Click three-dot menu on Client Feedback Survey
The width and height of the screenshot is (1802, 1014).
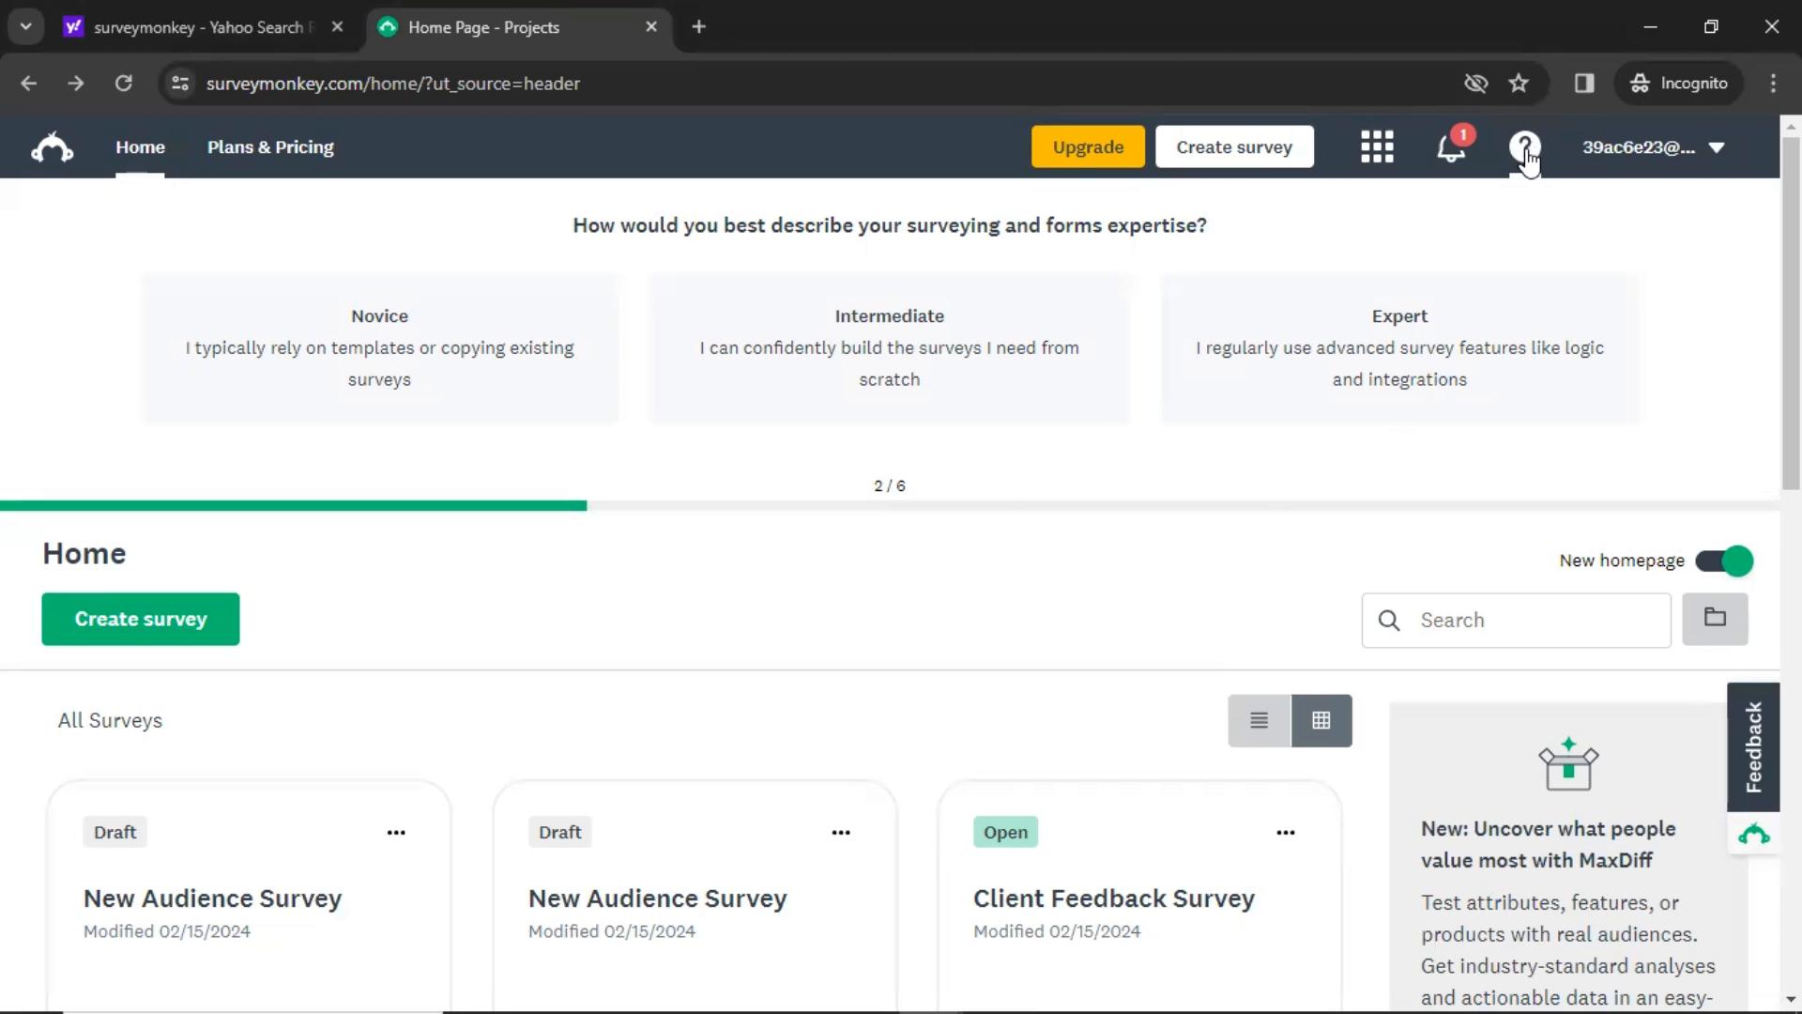point(1286,832)
